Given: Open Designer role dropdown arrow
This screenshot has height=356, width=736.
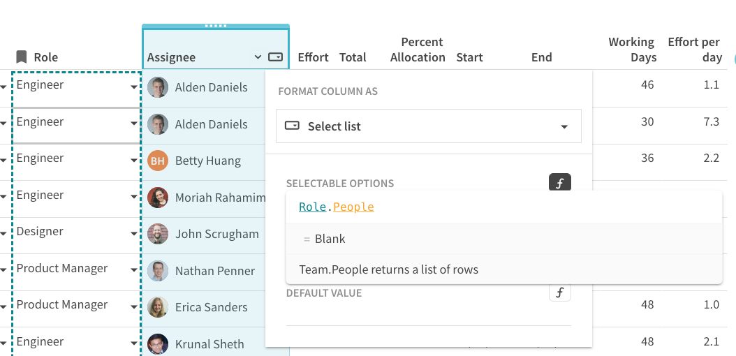Looking at the screenshot, I should [x=134, y=234].
